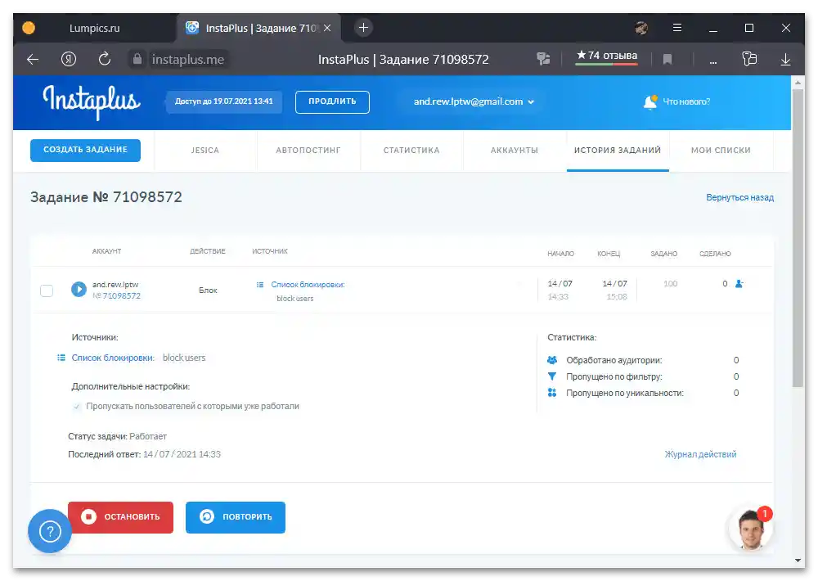Click the list icon next to Список блокировки in table row
The image size is (818, 581).
point(260,285)
